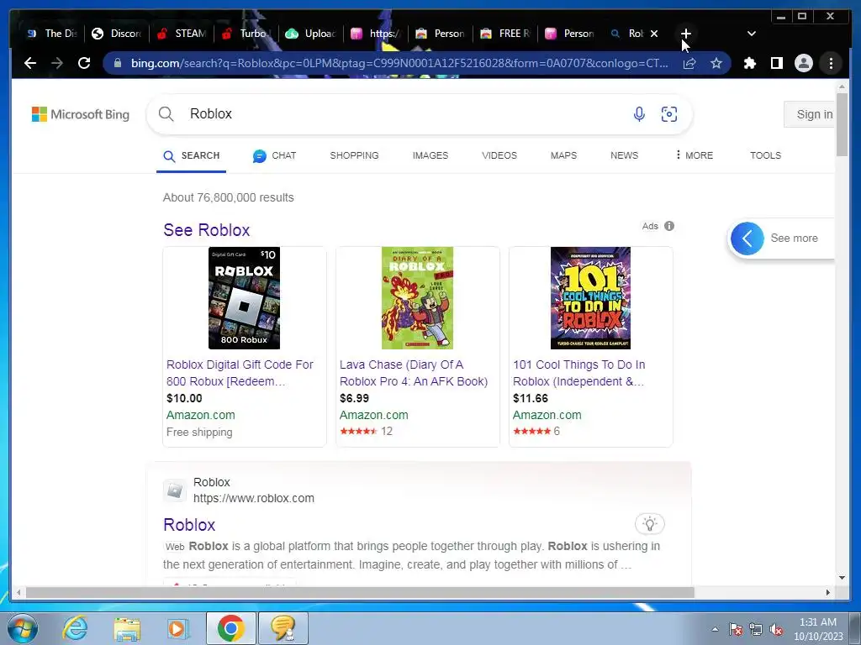Show hidden tray icons arrow
Image resolution: width=861 pixels, height=645 pixels.
point(715,629)
